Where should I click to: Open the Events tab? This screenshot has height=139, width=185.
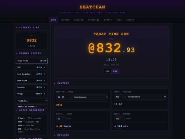(x=108, y=20)
